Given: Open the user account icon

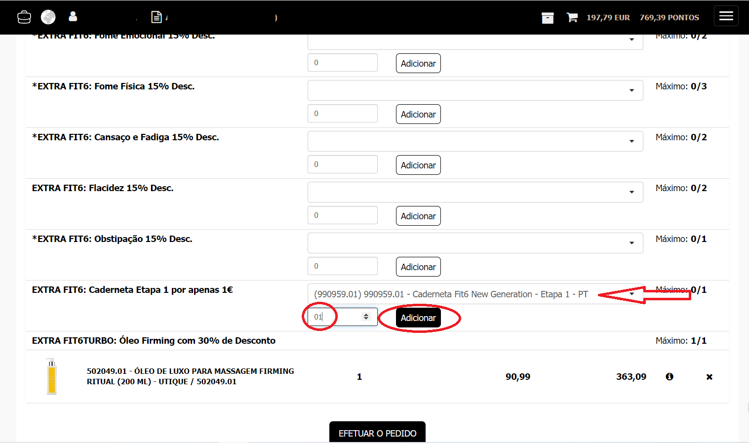Looking at the screenshot, I should [x=73, y=17].
